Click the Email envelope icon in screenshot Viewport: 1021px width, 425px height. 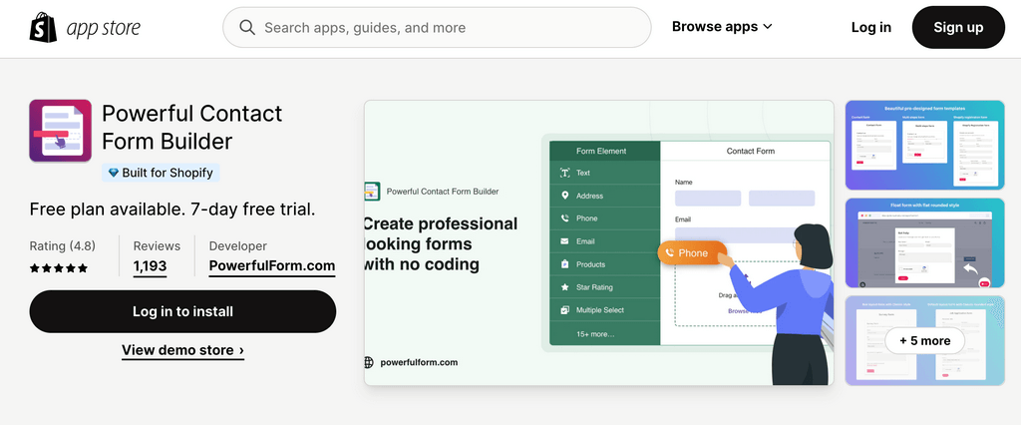click(564, 241)
